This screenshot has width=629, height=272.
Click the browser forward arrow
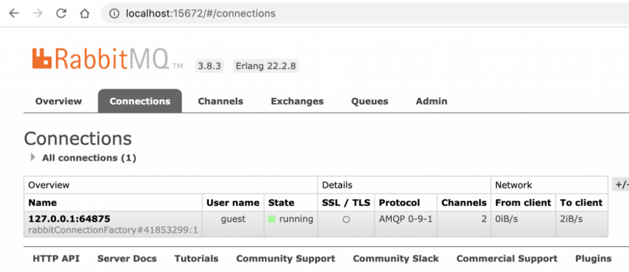tap(37, 13)
